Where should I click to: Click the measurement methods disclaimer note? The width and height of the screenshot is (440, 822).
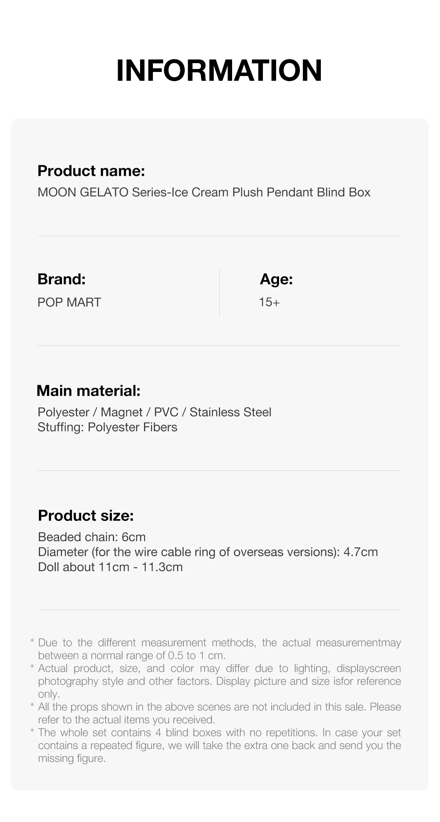(x=219, y=649)
